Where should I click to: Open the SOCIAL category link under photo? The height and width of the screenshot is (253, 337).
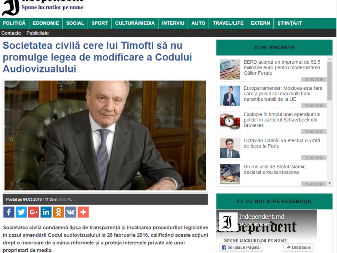point(65,199)
